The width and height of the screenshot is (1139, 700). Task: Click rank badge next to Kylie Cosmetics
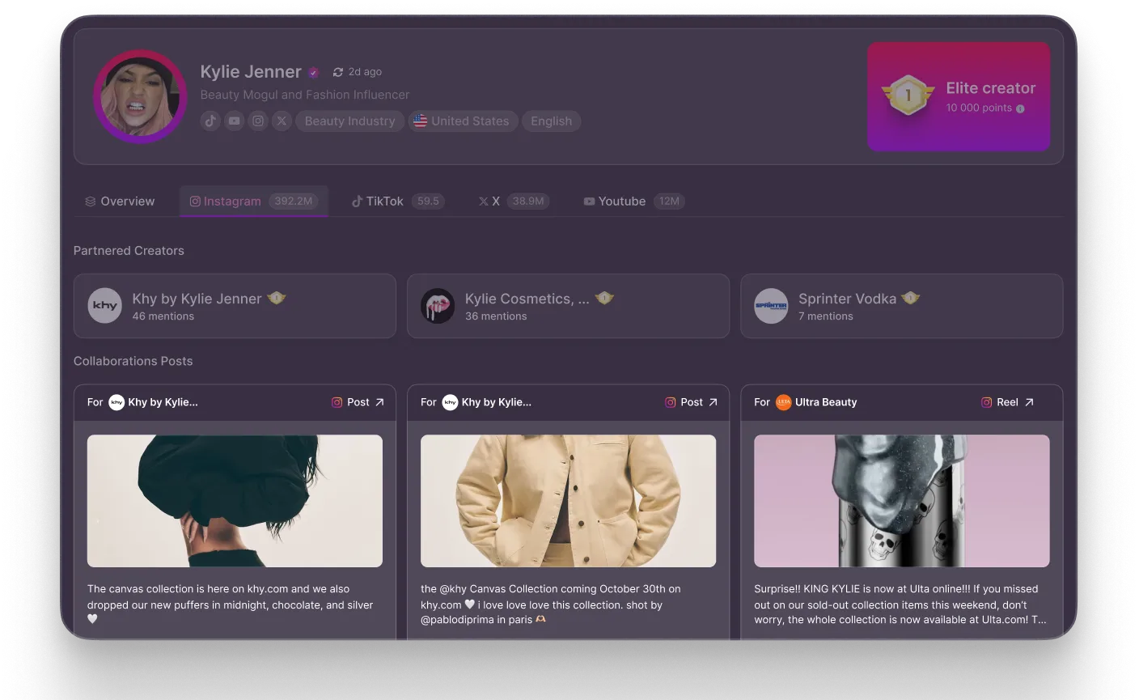point(604,298)
